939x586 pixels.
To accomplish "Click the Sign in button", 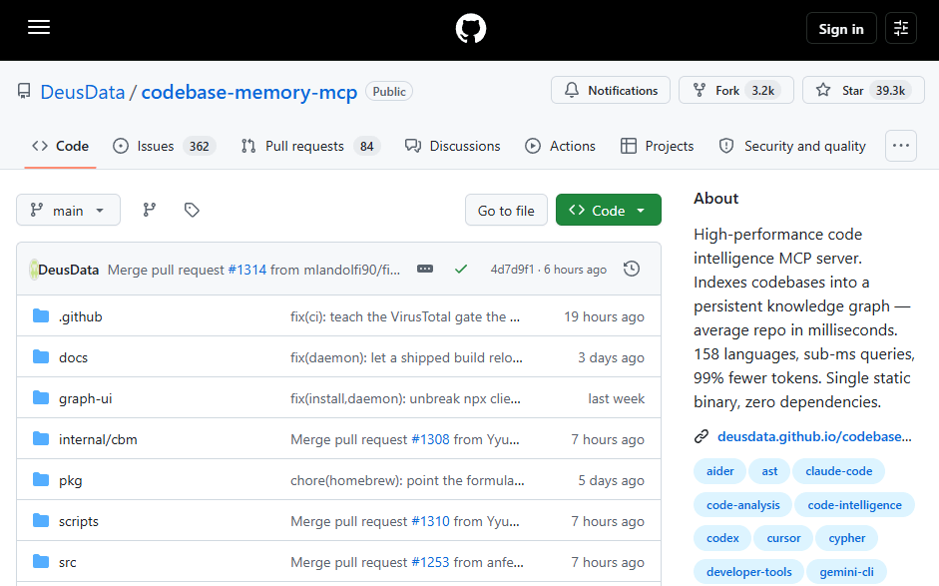I will point(841,29).
